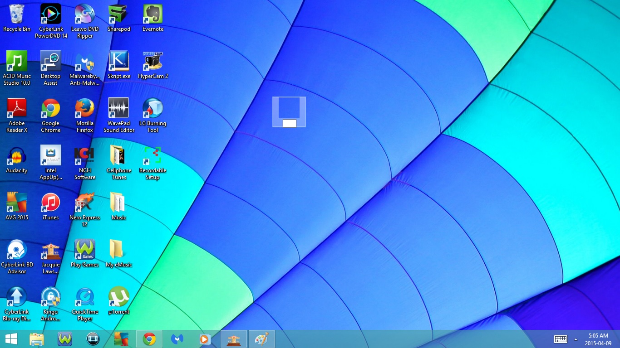This screenshot has width=620, height=348.
Task: Select Malwarebytes Anti-Malware desktop shortcut
Action: (85, 68)
